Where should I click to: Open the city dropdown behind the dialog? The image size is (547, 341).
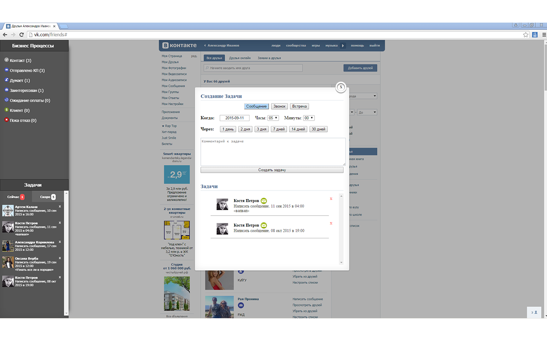[x=363, y=96]
